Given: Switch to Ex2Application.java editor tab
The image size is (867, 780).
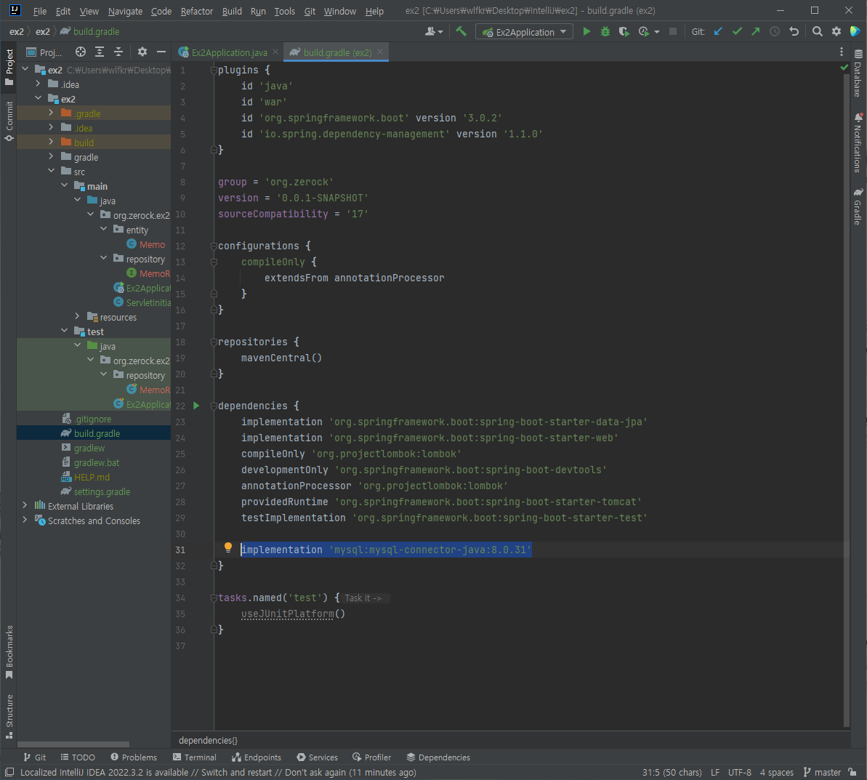Looking at the screenshot, I should coord(229,52).
